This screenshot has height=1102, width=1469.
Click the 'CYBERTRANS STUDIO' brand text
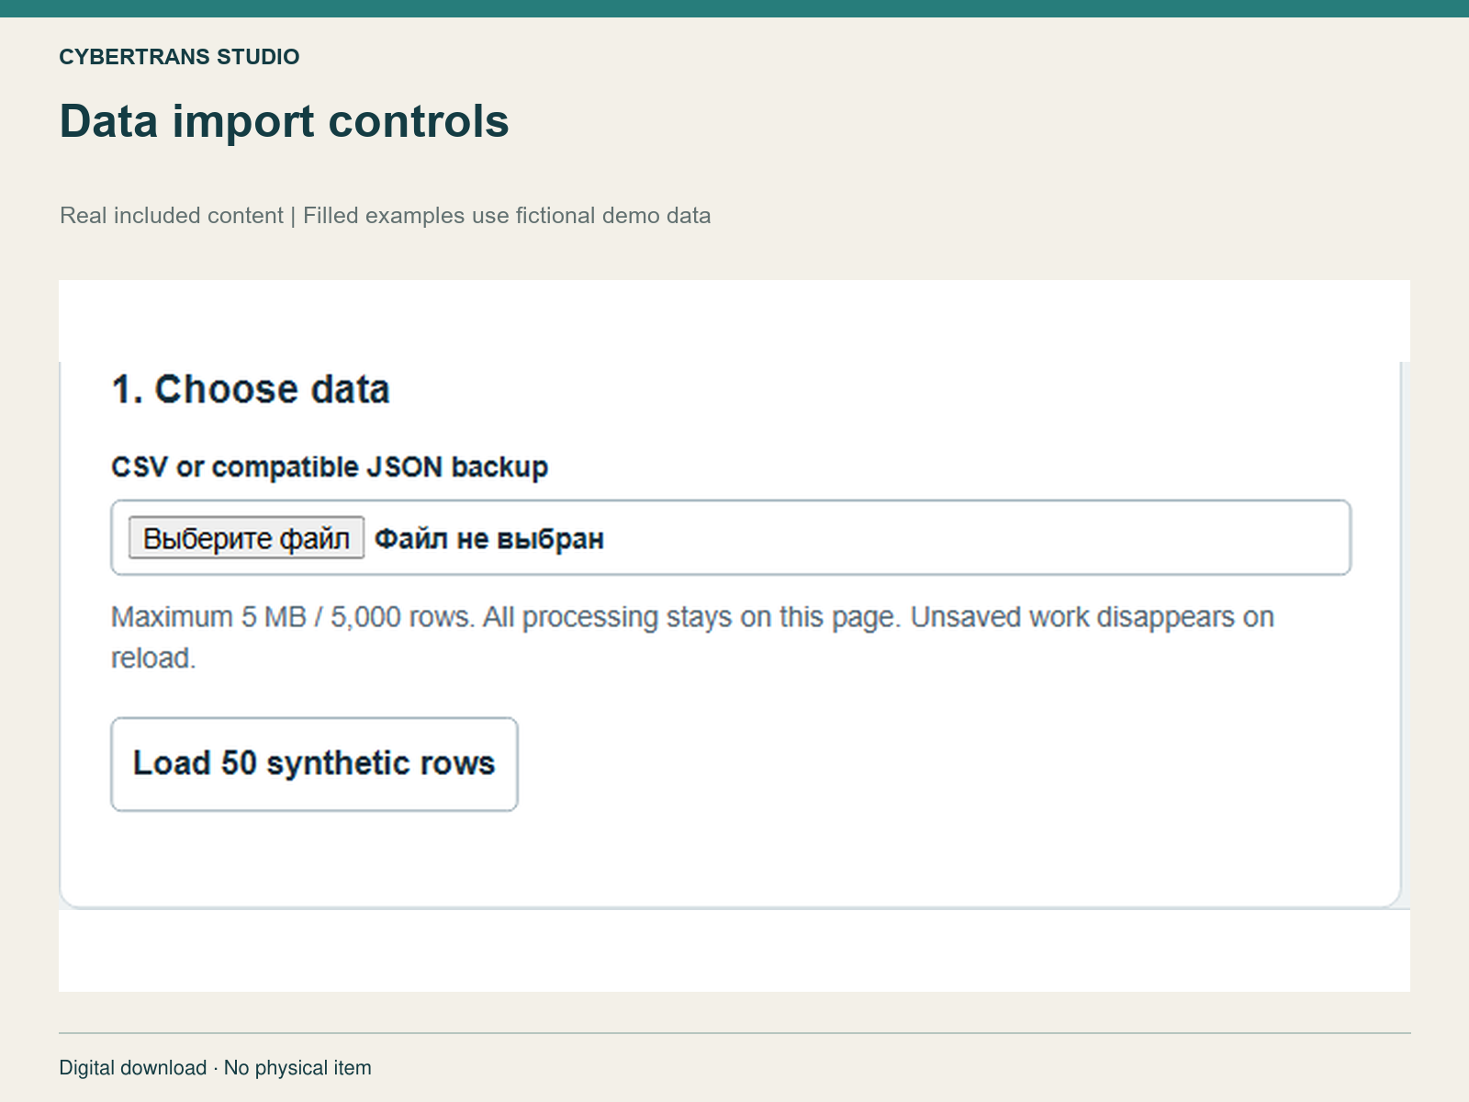click(x=179, y=57)
